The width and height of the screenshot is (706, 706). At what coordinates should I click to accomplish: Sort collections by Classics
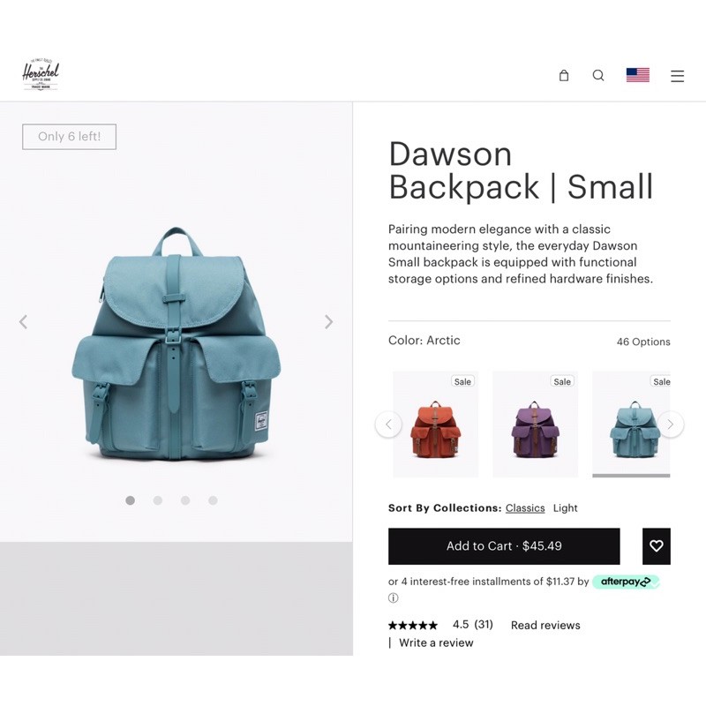point(525,508)
